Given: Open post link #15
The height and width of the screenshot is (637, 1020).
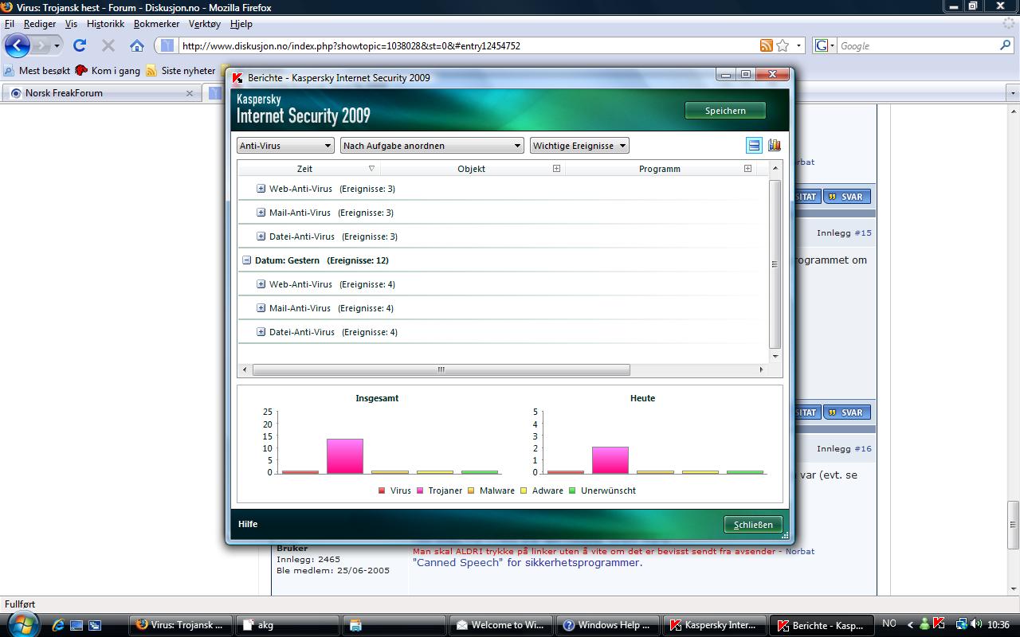Looking at the screenshot, I should point(863,233).
